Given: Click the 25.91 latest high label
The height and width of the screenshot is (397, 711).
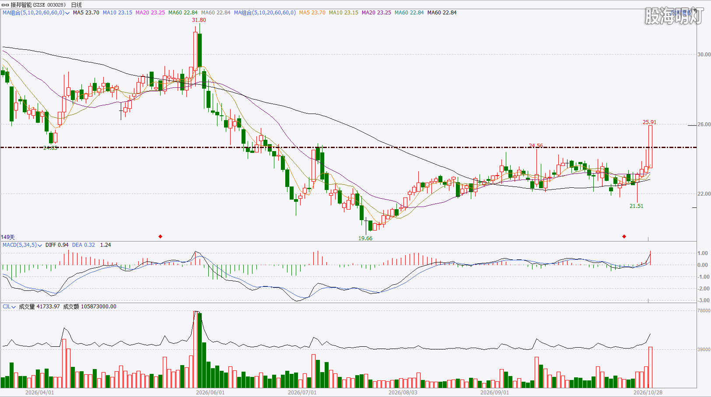Looking at the screenshot, I should pyautogui.click(x=649, y=122).
